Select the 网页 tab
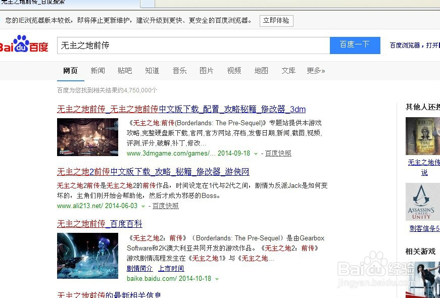 (70, 71)
